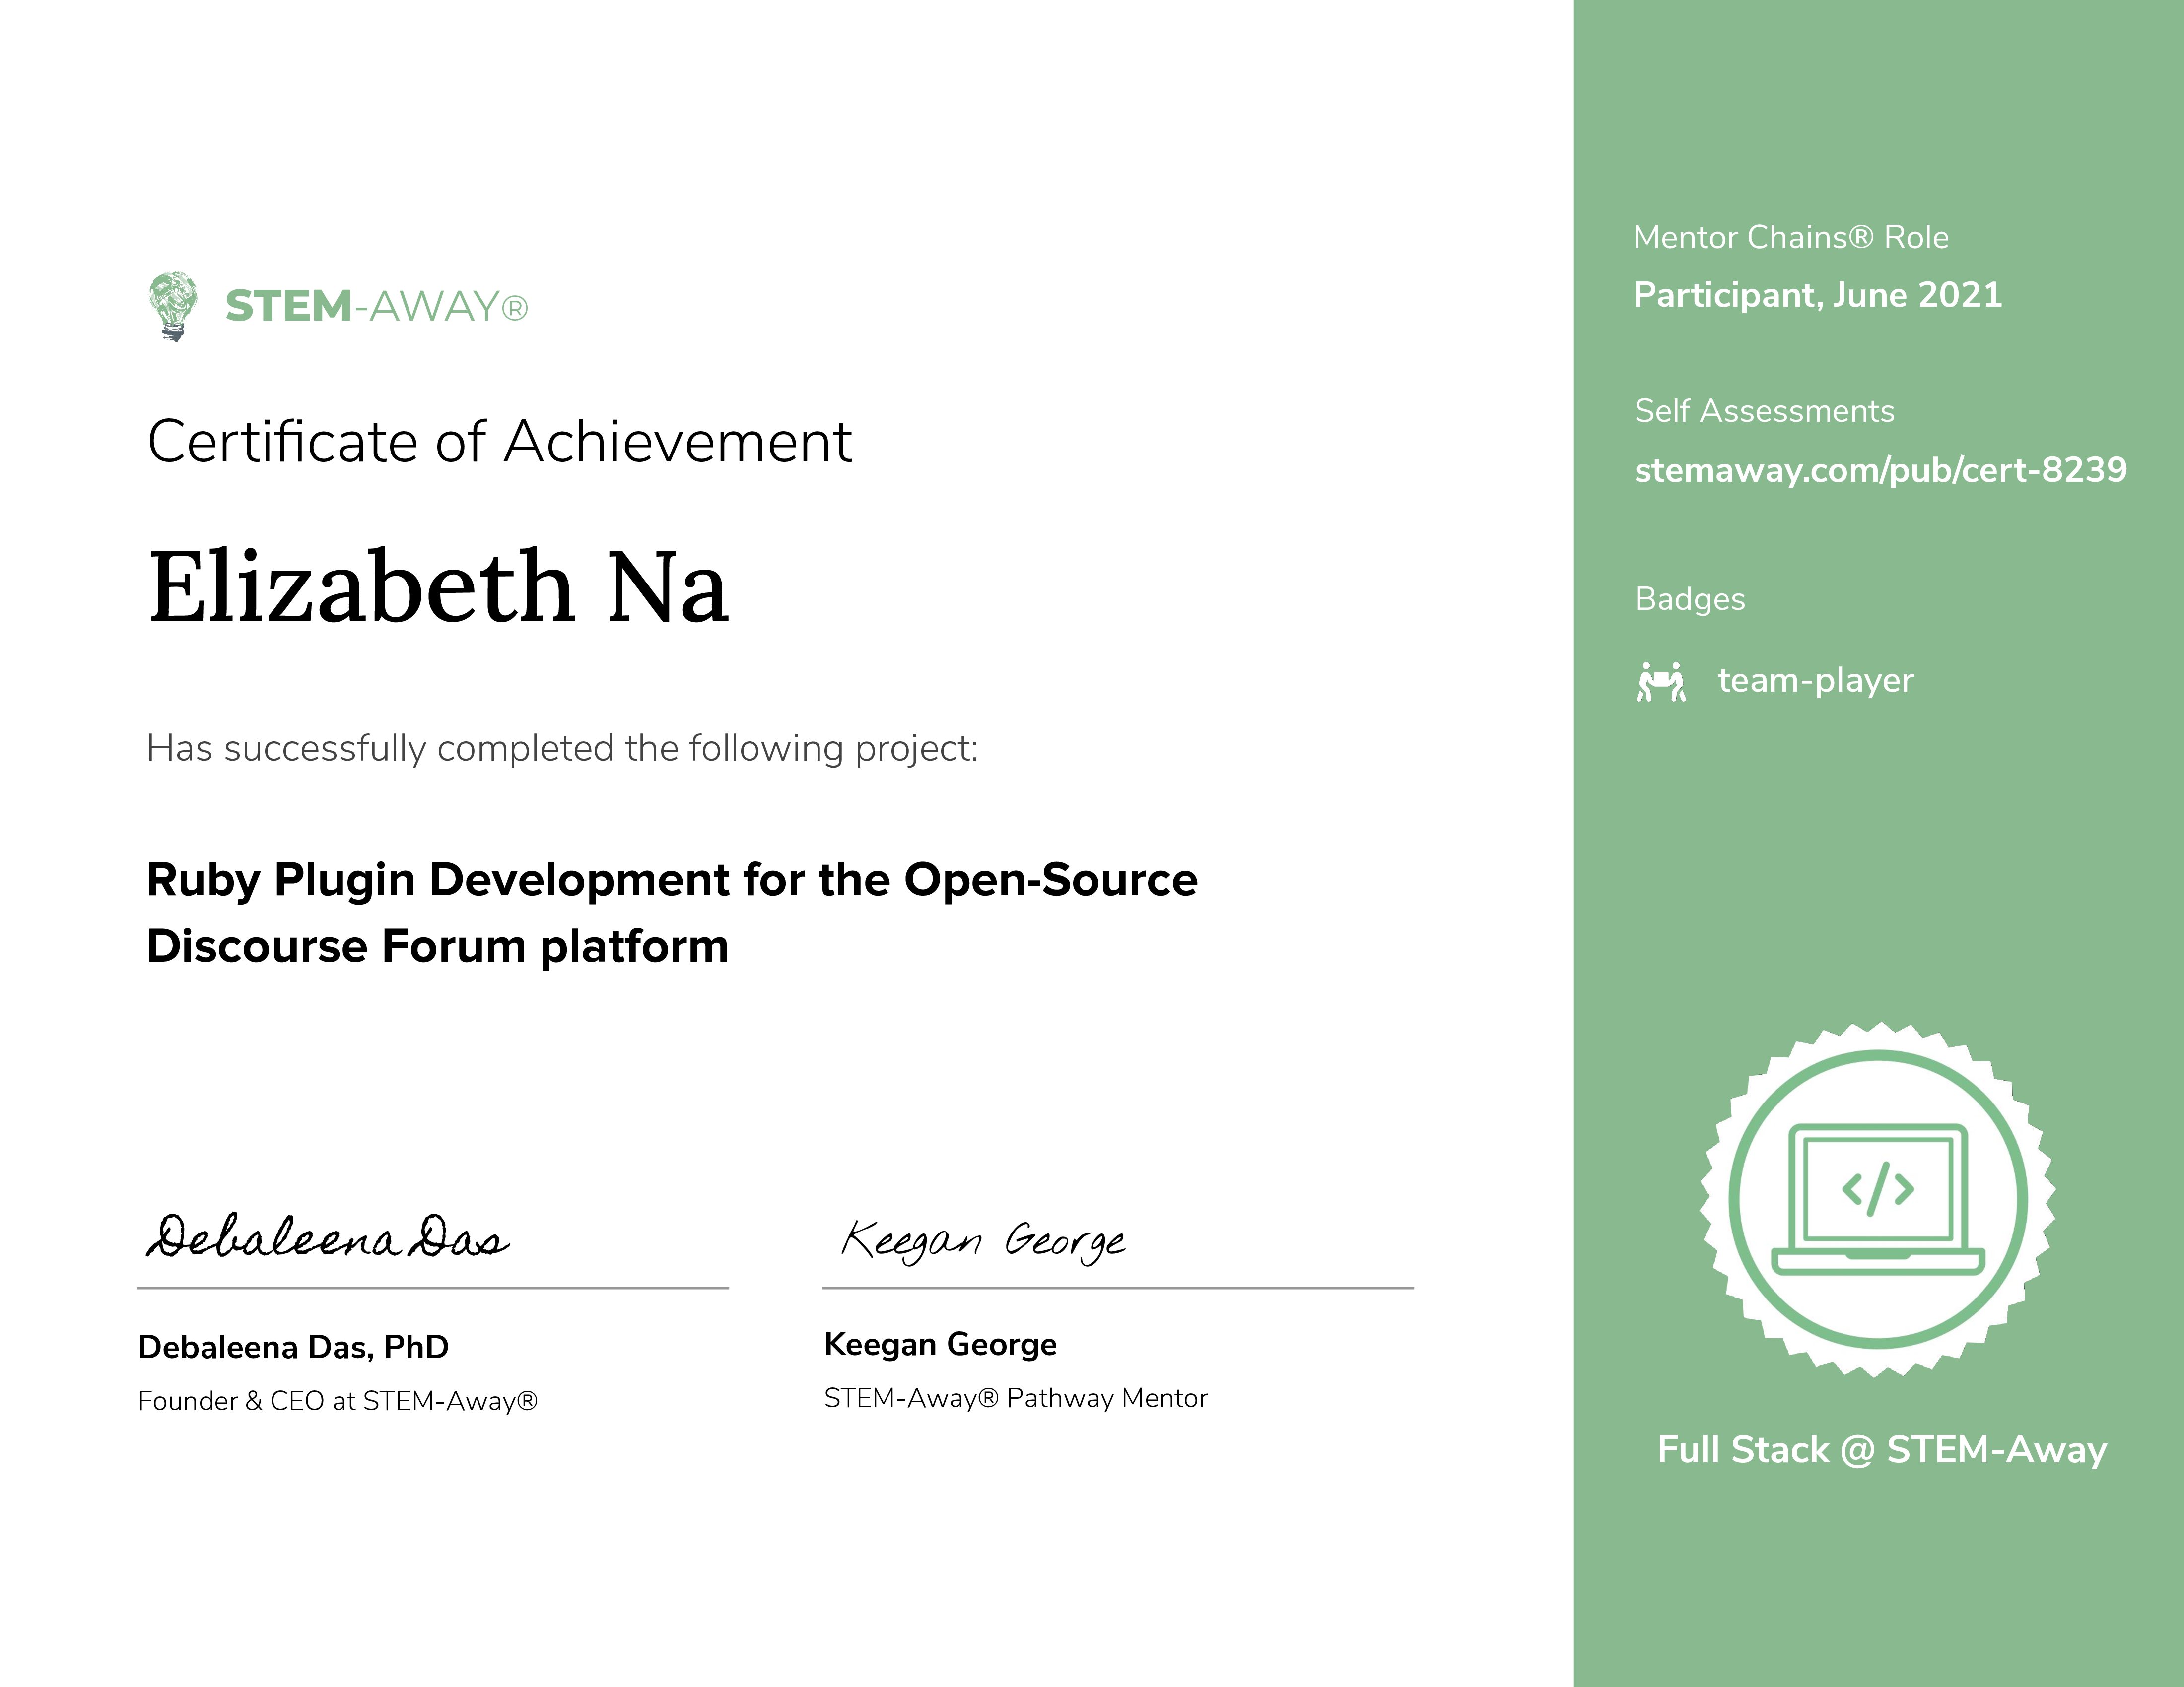Screen dimensions: 2184x1687
Task: Click the 'Discourse Forum platform' title line
Action: click(437, 946)
